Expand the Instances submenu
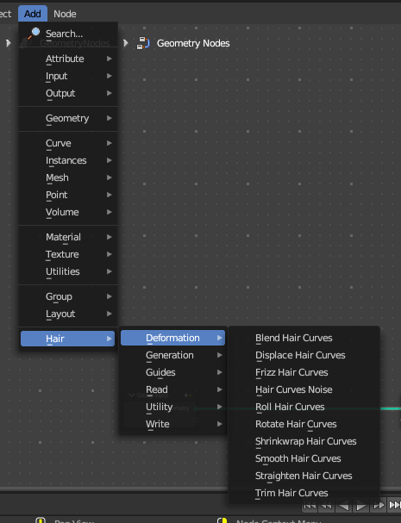Viewport: 401px width, 523px height. point(68,160)
